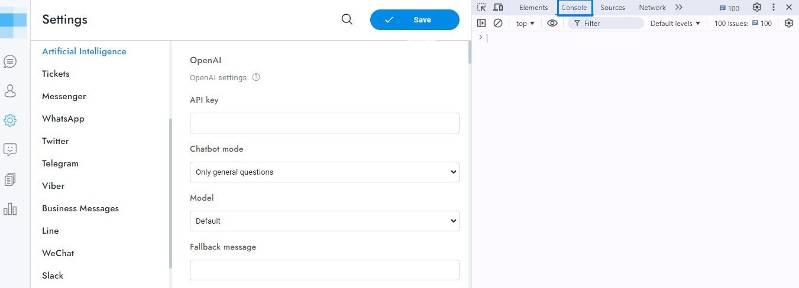Open the Model dropdown set to Default

324,221
